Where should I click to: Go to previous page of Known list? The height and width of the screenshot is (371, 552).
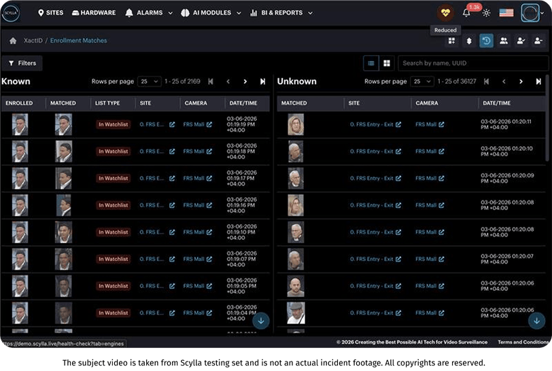[x=228, y=82]
